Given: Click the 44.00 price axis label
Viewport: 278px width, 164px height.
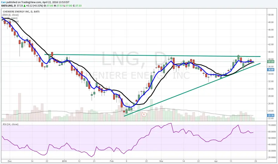Looking at the screenshot, I should pyautogui.click(x=271, y=37).
